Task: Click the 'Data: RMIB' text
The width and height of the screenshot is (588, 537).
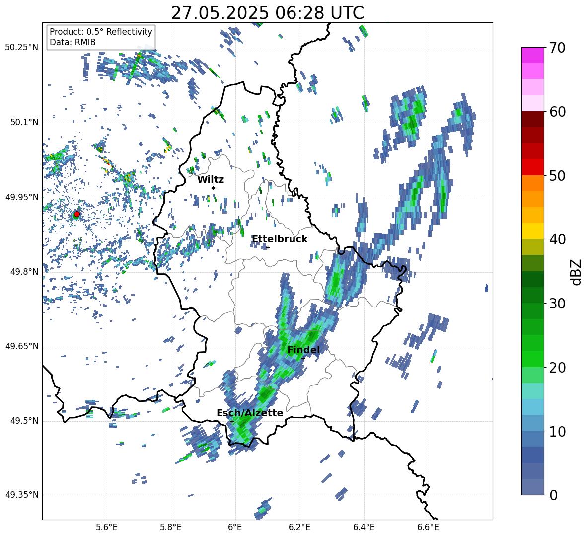Action: click(73, 42)
